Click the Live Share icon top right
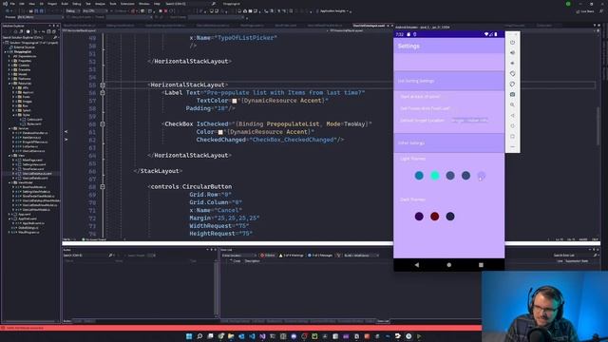608x342 pixels. click(x=585, y=11)
